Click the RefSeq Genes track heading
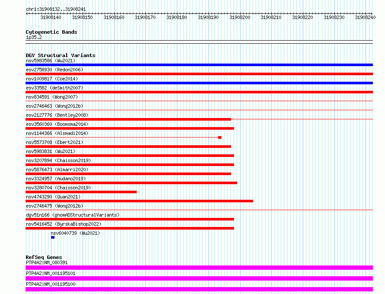Image resolution: width=385 pixels, height=294 pixels. [44, 257]
